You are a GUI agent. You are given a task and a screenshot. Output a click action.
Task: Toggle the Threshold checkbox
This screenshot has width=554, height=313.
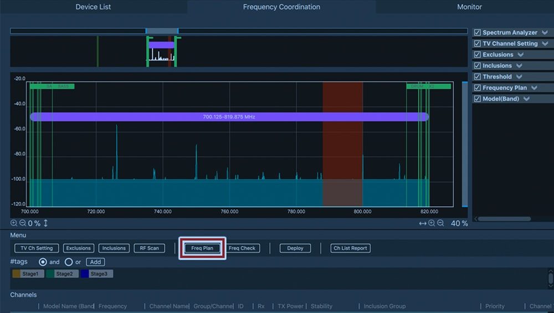click(478, 76)
